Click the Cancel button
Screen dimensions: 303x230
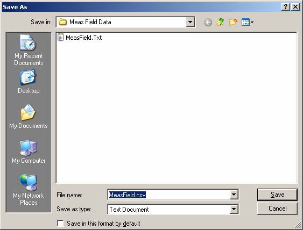point(277,209)
